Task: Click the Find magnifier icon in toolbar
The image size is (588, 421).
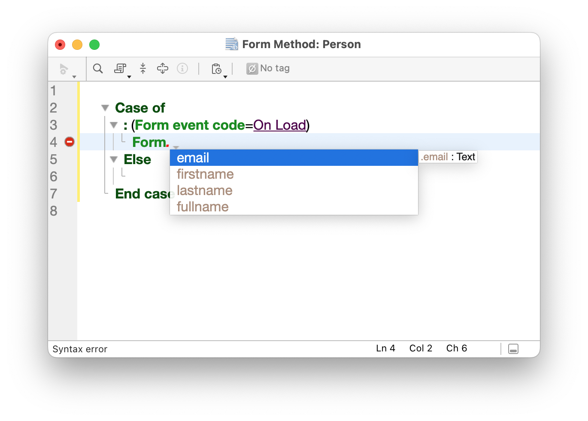Action: point(98,68)
